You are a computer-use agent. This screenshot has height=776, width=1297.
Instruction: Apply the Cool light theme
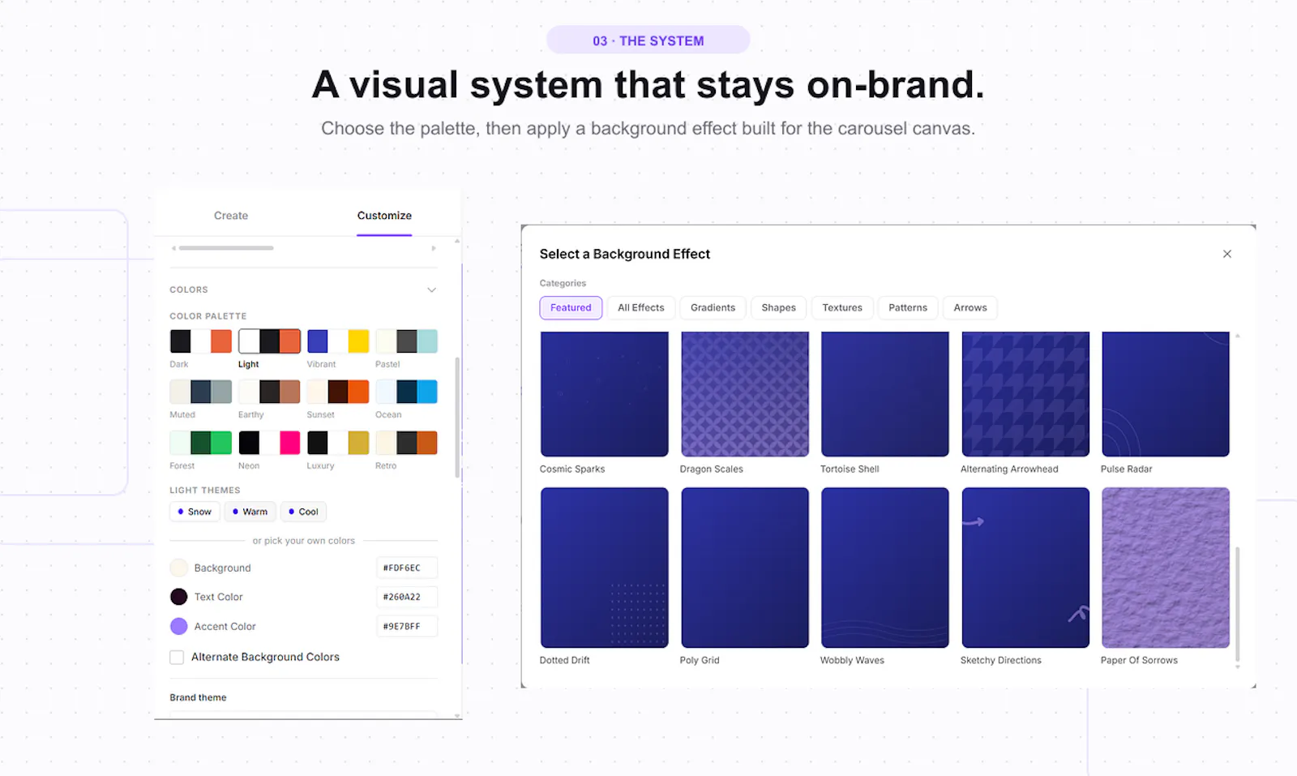pos(304,512)
